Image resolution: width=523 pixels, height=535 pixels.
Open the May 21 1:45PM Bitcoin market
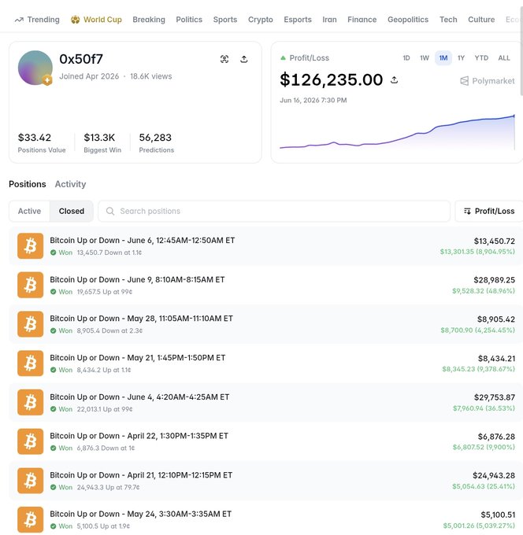click(x=138, y=357)
